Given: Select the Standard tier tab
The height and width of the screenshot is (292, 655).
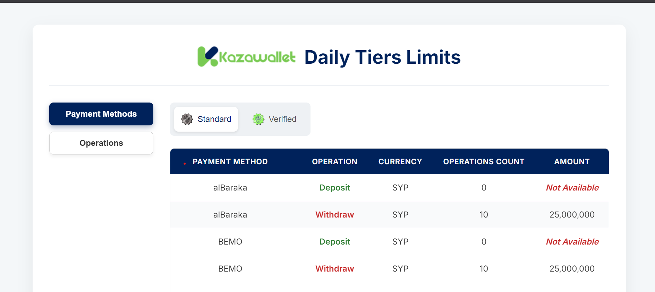Looking at the screenshot, I should 206,119.
